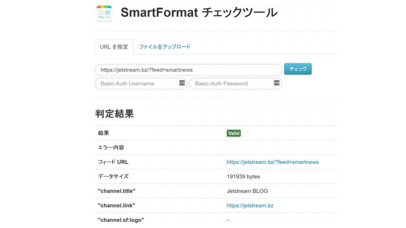
Task: Select the 191939 bytes data size value
Action: pos(243,176)
